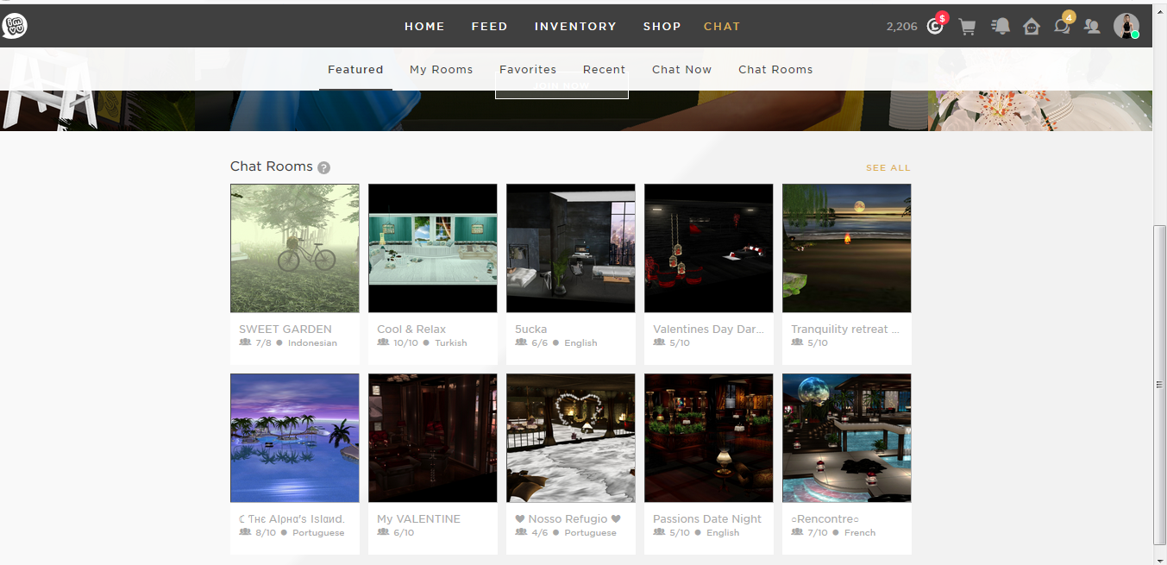1167x565 pixels.
Task: Open your avatar profile picture
Action: pos(1126,26)
